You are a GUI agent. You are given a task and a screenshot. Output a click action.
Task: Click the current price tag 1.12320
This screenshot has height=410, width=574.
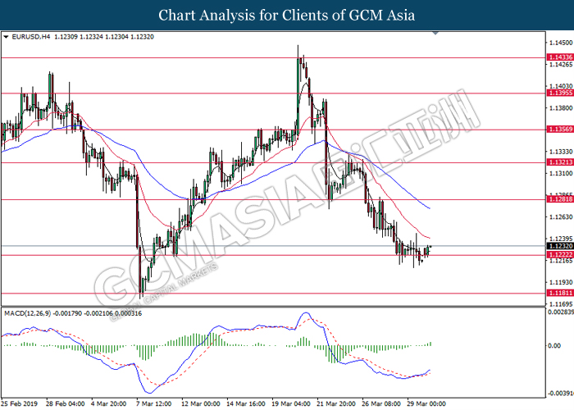click(560, 246)
